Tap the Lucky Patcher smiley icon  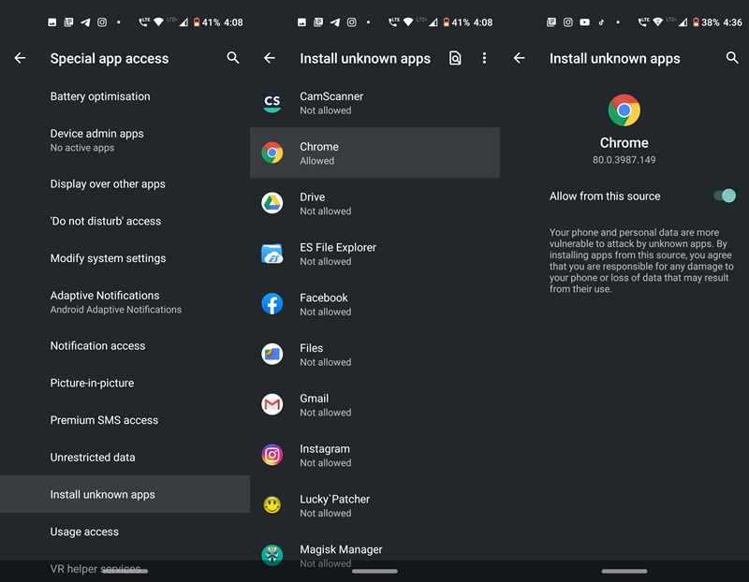point(272,505)
